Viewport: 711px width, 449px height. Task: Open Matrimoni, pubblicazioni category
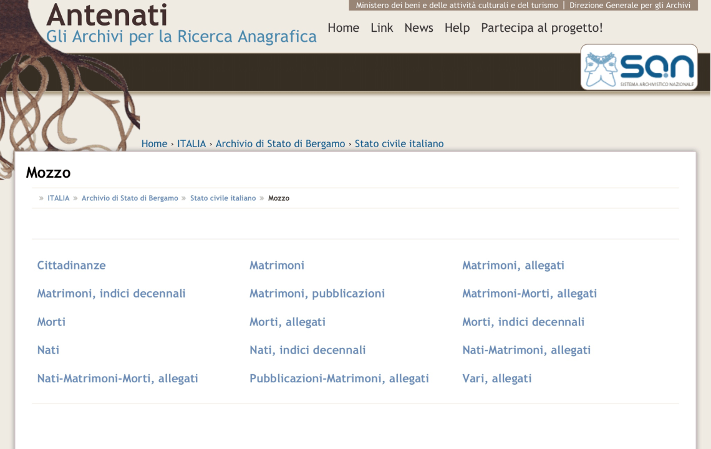point(317,294)
